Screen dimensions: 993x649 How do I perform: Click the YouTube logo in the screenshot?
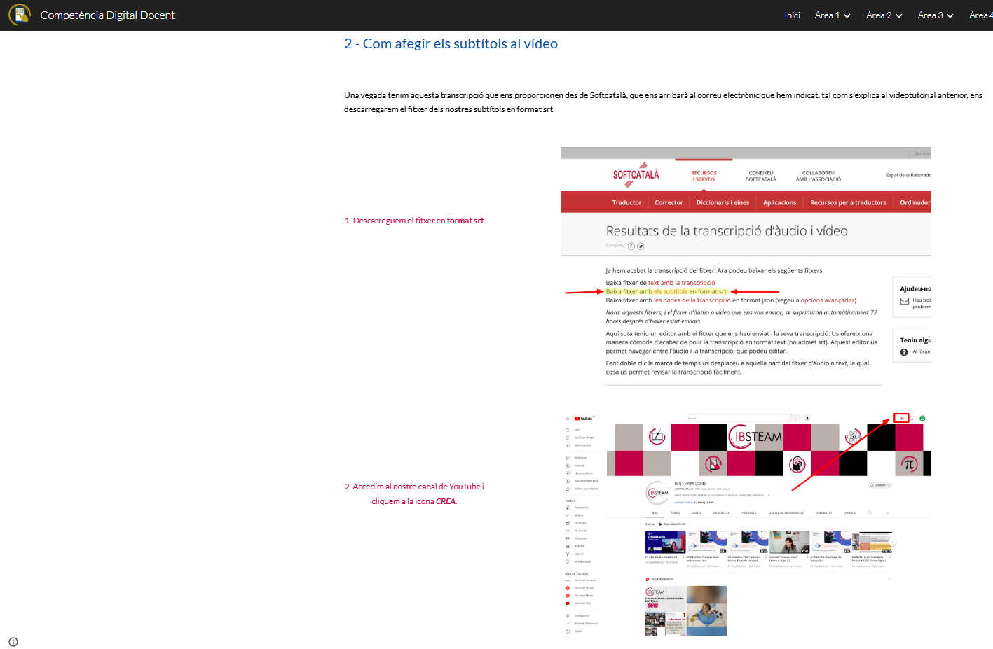click(x=584, y=419)
